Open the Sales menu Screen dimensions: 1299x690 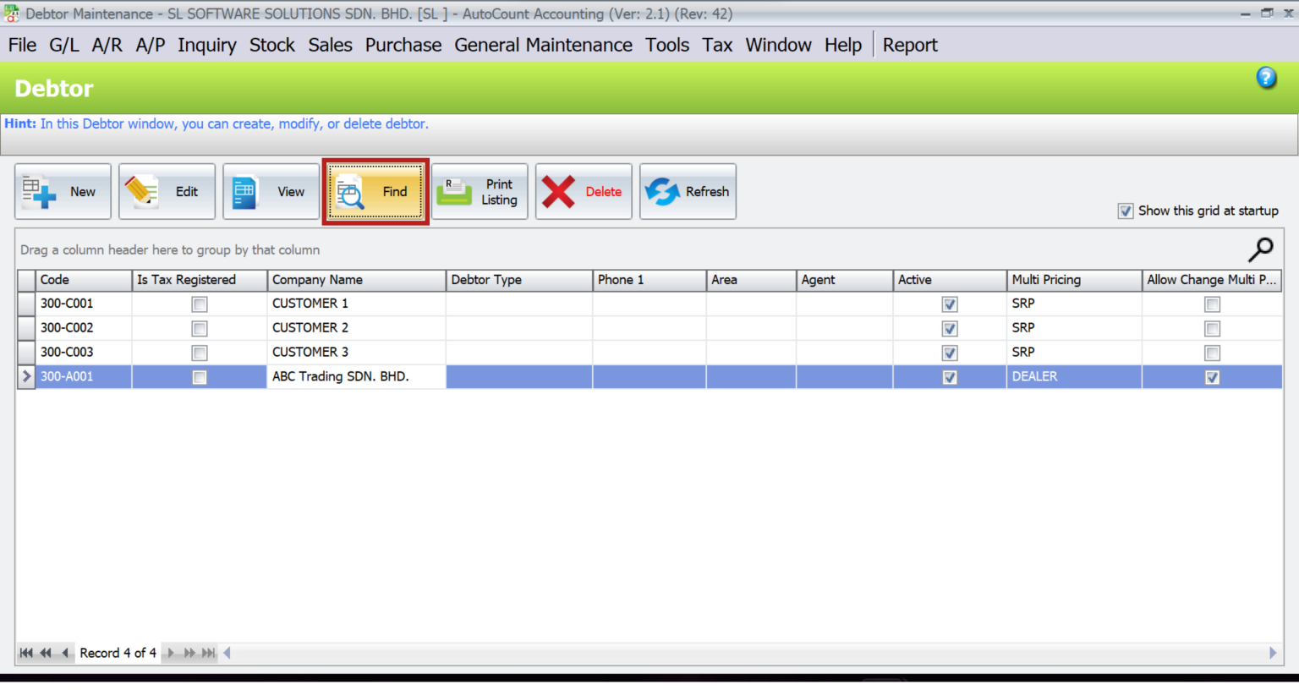[x=330, y=45]
